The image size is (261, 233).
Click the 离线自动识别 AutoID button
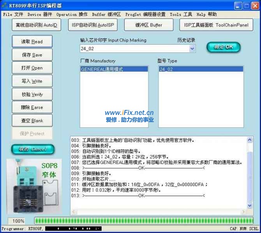(x=37, y=25)
